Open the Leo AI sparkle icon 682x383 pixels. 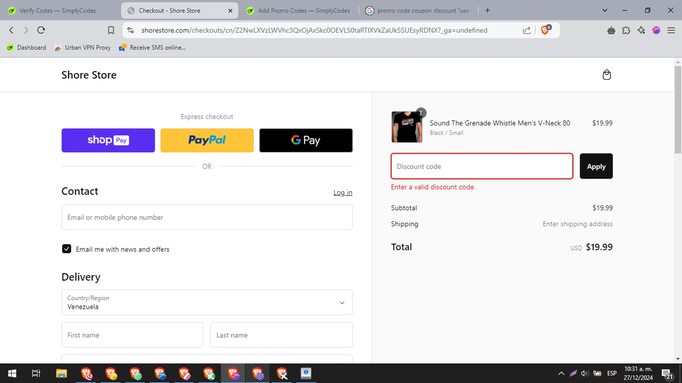coord(641,30)
